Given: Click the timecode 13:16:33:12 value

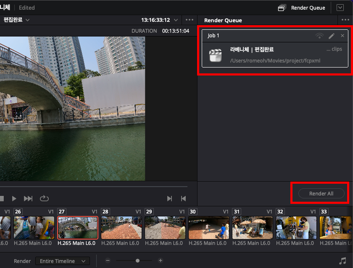Looking at the screenshot, I should 155,20.
